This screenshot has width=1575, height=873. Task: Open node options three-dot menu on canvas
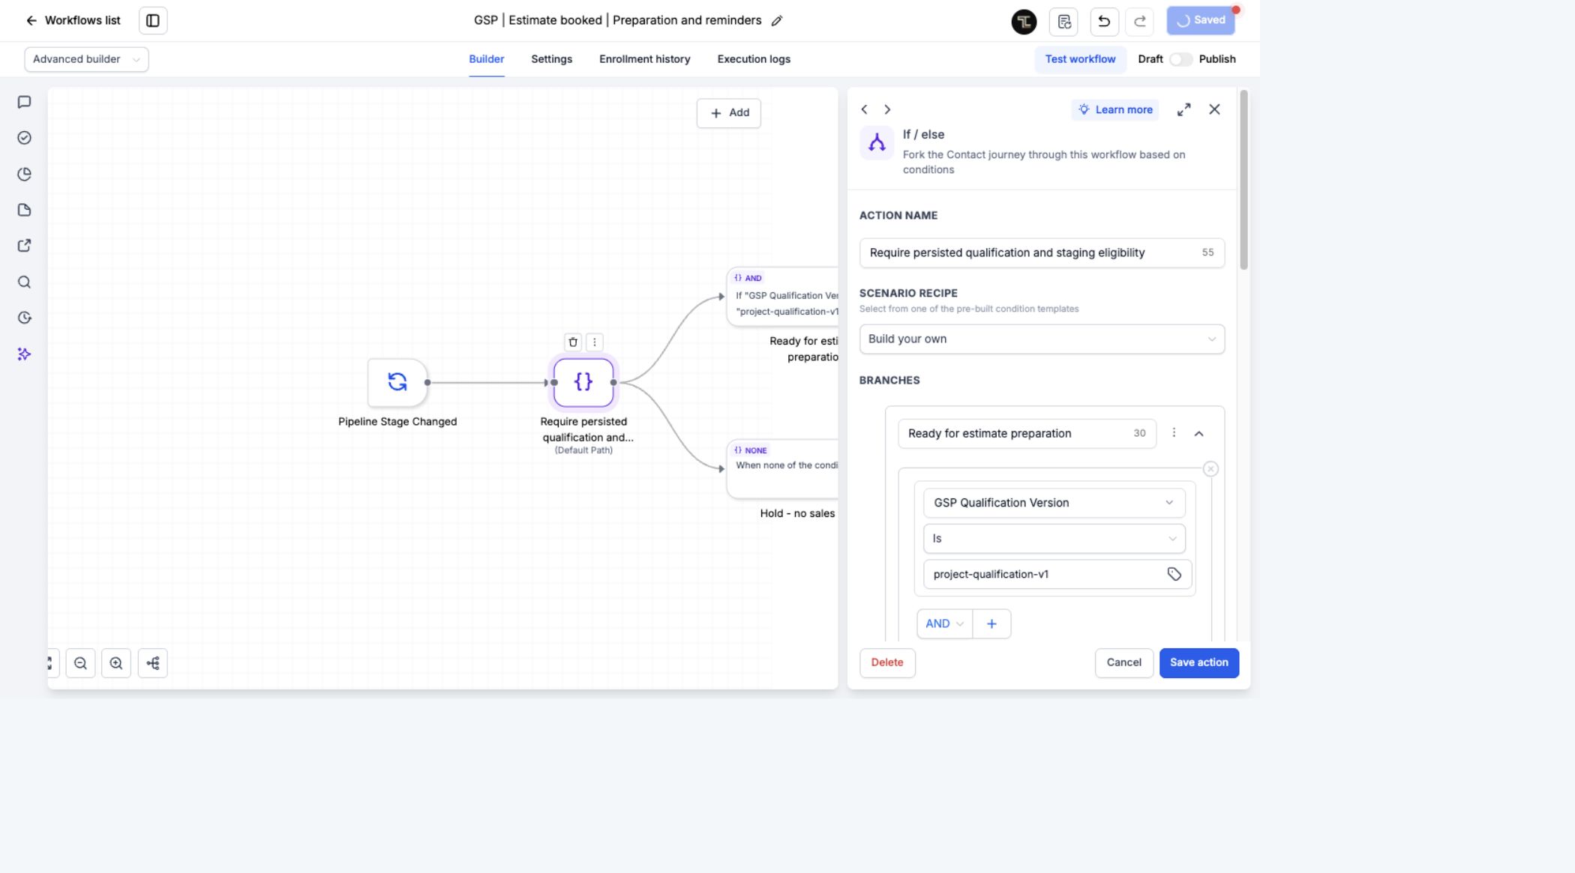coord(595,342)
